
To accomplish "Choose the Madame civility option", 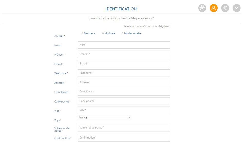I will (x=103, y=33).
